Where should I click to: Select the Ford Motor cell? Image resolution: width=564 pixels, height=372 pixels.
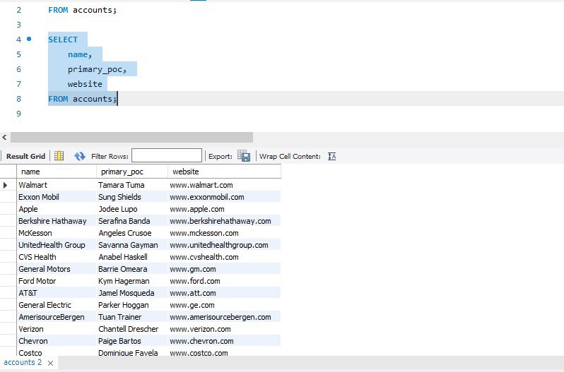(57, 281)
